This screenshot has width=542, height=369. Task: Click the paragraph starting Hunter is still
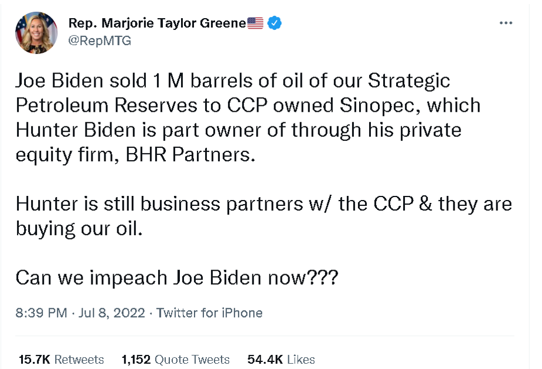[x=264, y=204]
